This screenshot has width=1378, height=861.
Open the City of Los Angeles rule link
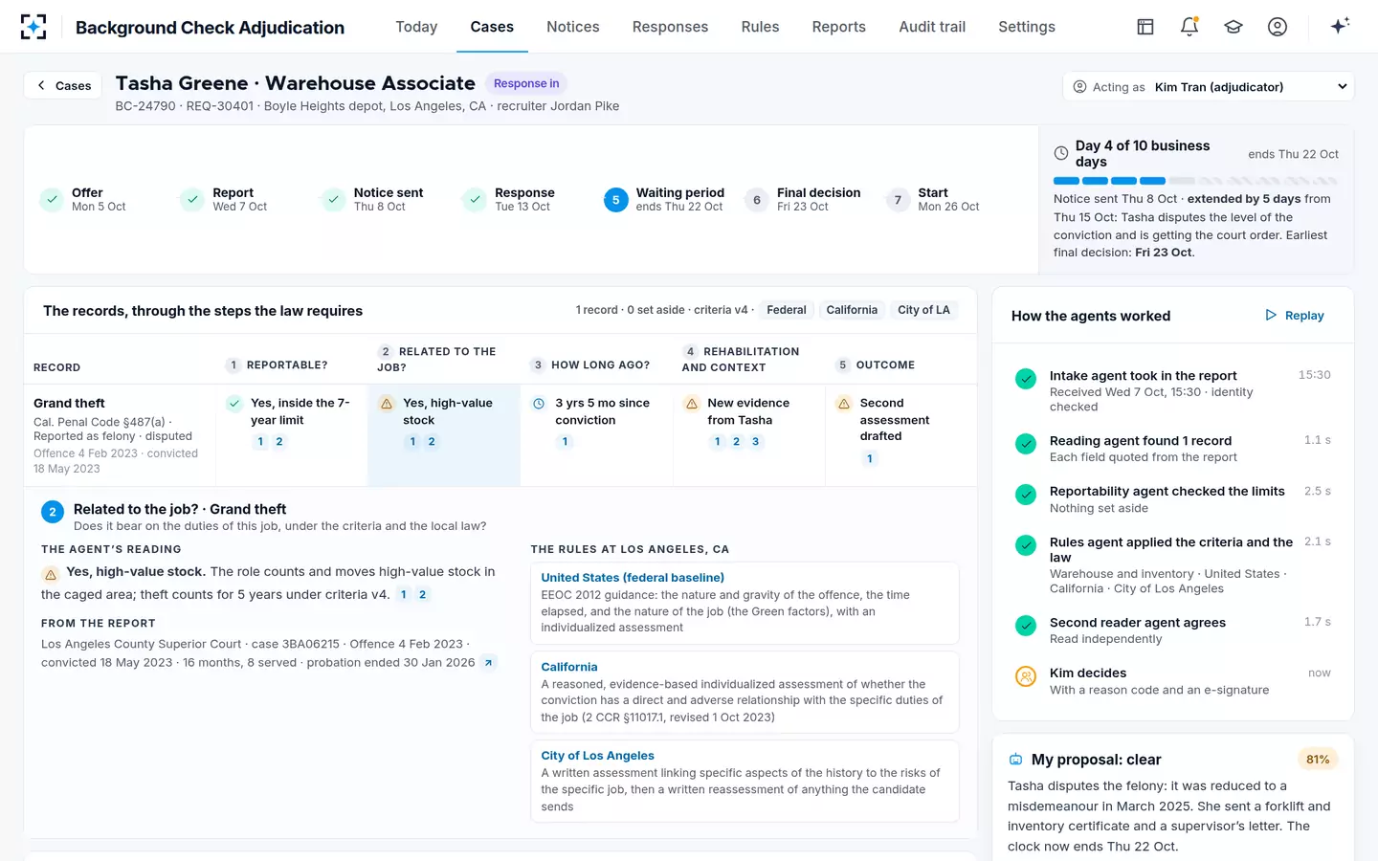coord(598,756)
